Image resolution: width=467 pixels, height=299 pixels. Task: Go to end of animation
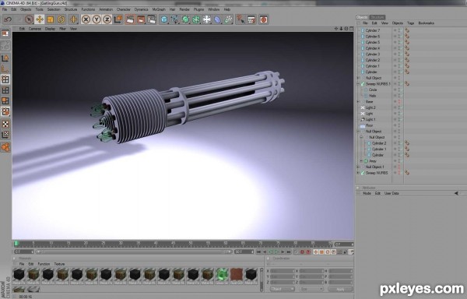289,252
